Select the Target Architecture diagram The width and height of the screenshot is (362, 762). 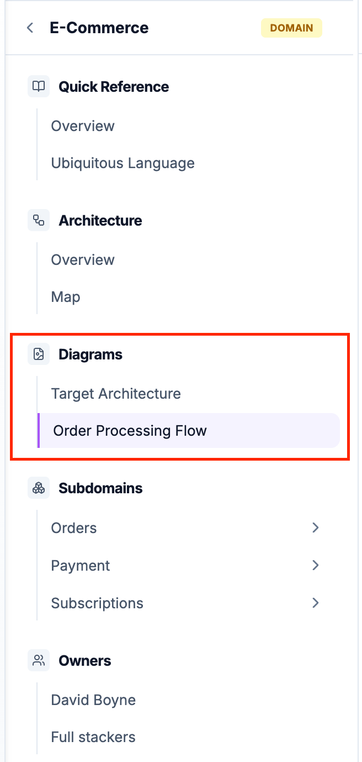click(116, 394)
